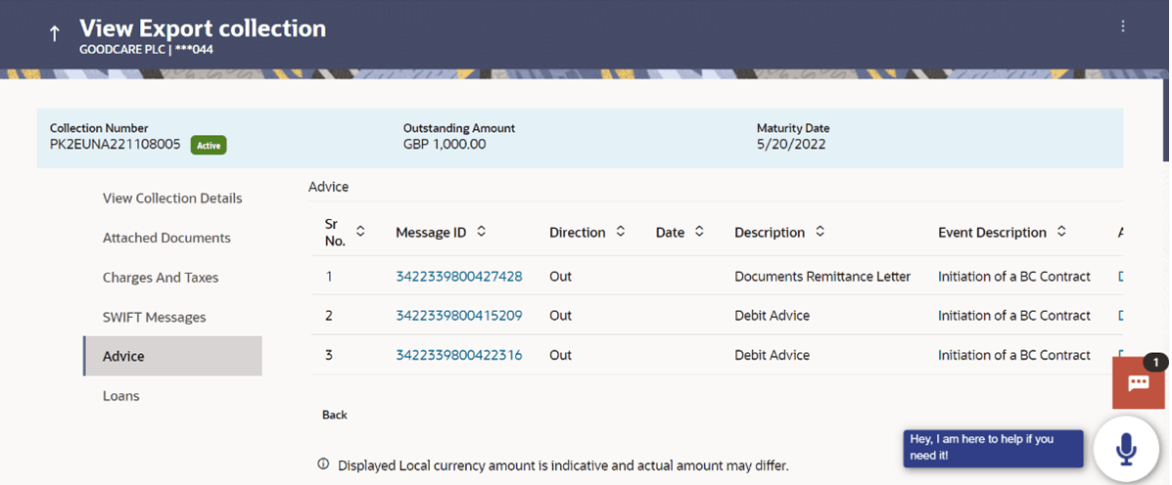Open the three-dot options menu
This screenshot has height=485, width=1172.
pyautogui.click(x=1123, y=26)
